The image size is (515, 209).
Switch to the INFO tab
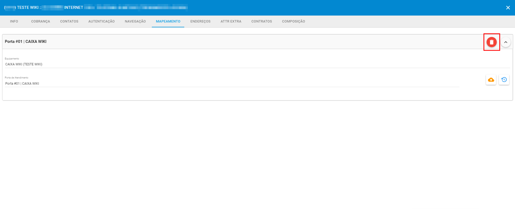click(x=14, y=21)
